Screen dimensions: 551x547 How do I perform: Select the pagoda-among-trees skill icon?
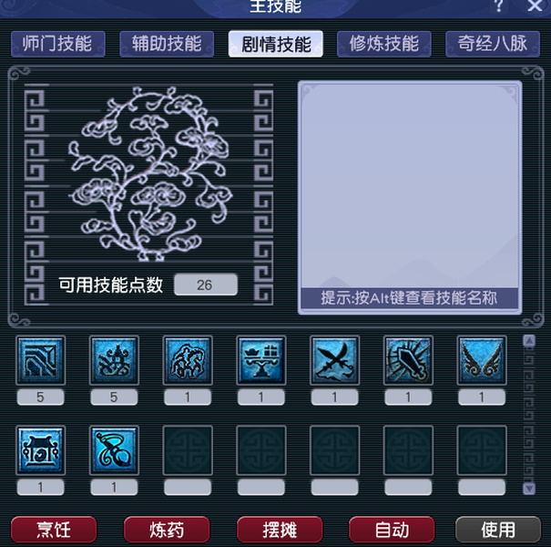coord(114,360)
